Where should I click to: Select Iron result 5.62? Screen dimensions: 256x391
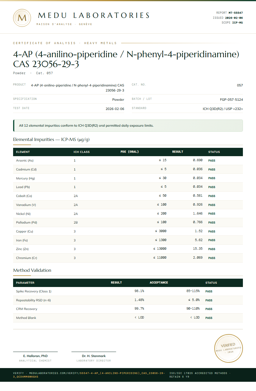pos(199,240)
